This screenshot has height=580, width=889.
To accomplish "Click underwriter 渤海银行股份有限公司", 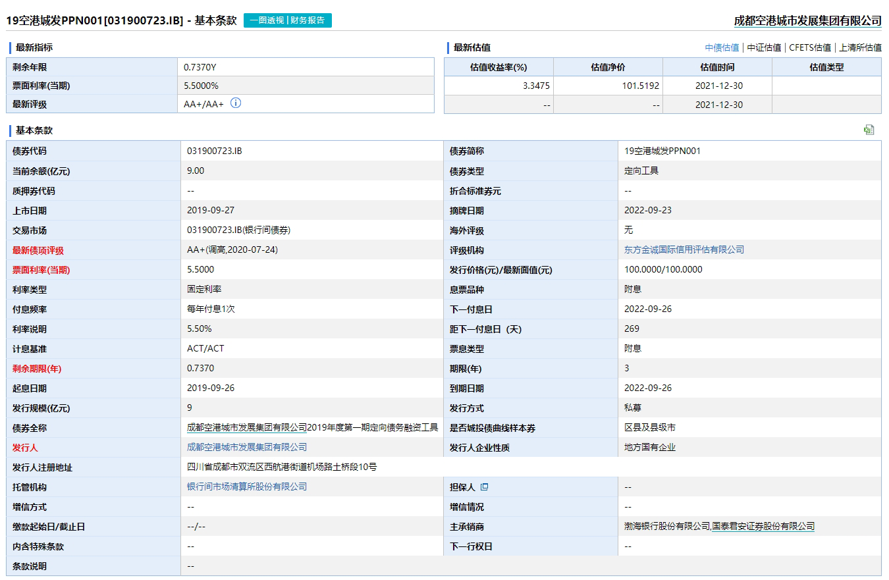I will click(667, 526).
